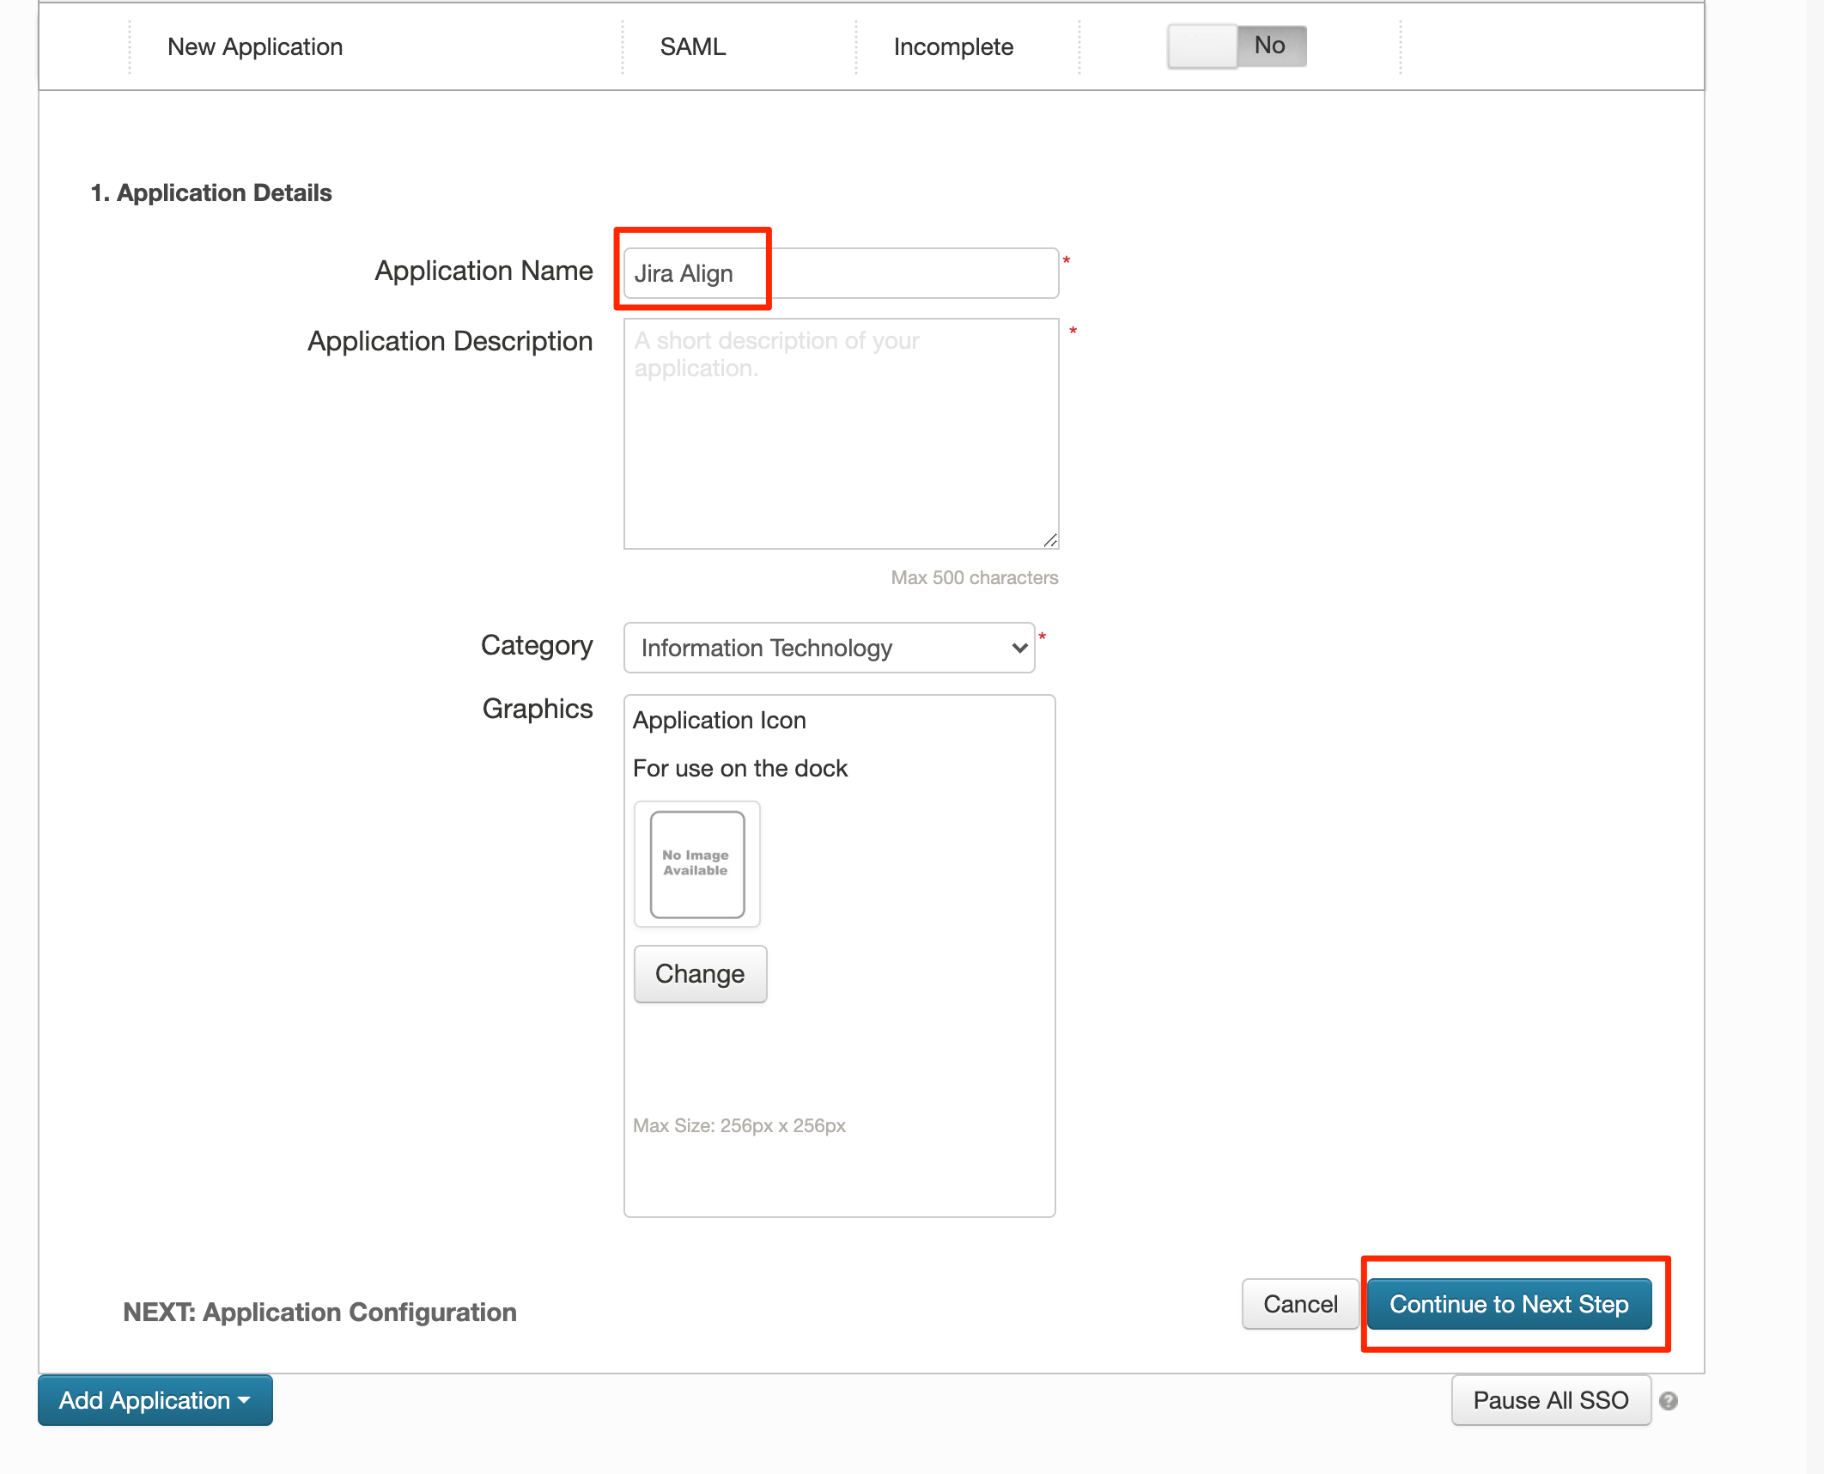The width and height of the screenshot is (1824, 1474).
Task: Click the Cancel button
Action: click(x=1300, y=1304)
